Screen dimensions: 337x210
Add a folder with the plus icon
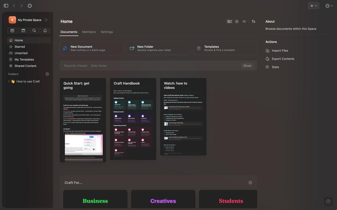[47, 74]
